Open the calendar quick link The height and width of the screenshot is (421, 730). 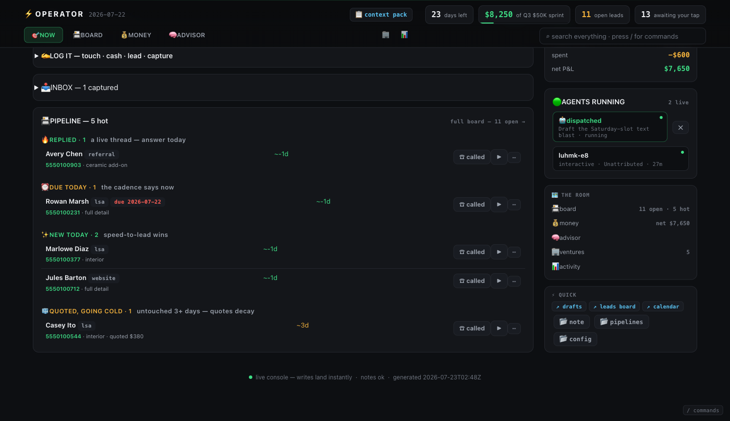click(x=663, y=306)
